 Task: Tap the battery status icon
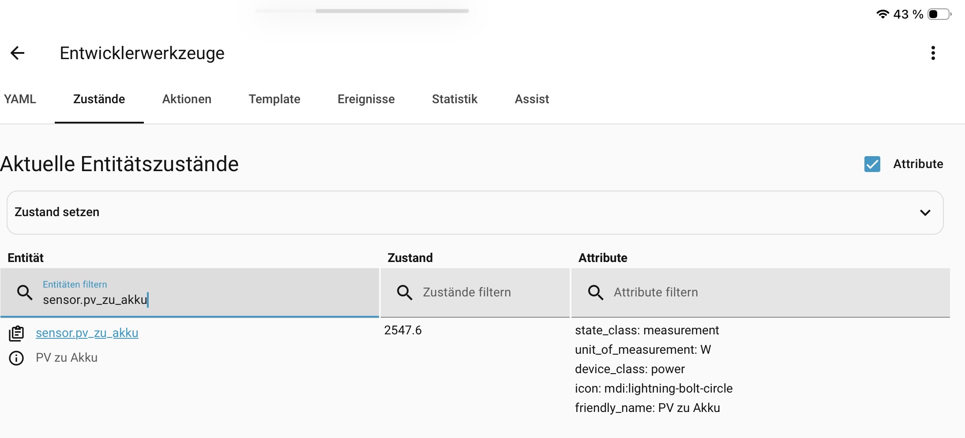(x=939, y=15)
